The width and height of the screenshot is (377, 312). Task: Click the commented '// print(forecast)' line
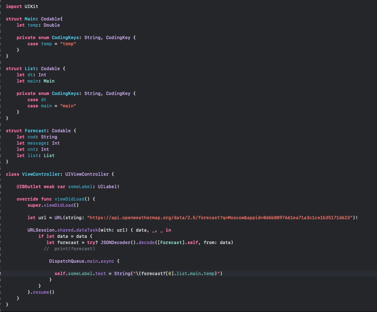click(69, 249)
